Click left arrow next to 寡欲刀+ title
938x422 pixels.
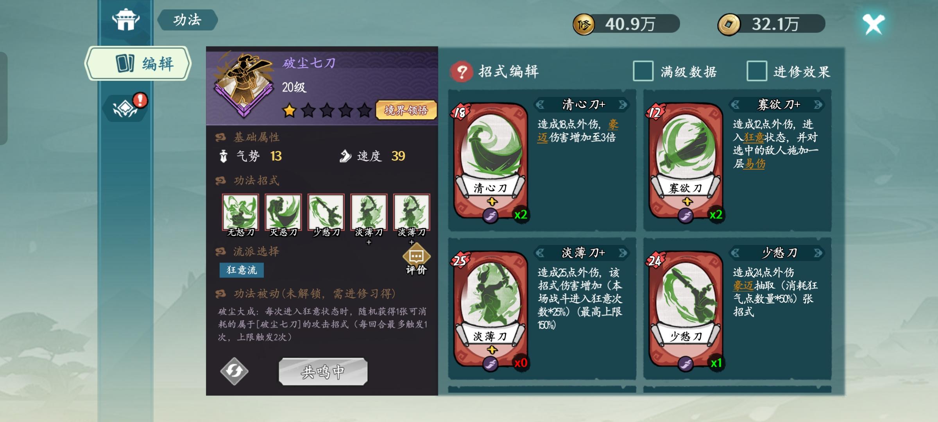coord(735,104)
